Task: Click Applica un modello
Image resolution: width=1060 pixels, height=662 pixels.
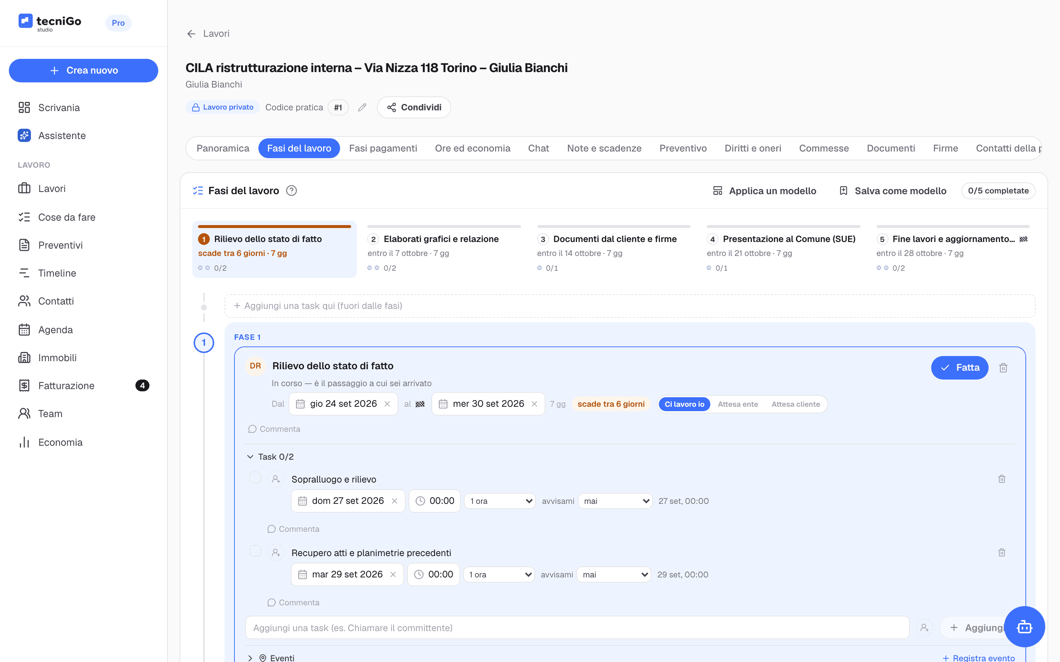Action: 764,191
